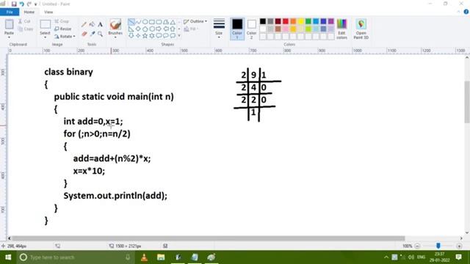Open the Size line thickness dropdown
Viewport: 470px width, 264px height.
tap(219, 29)
